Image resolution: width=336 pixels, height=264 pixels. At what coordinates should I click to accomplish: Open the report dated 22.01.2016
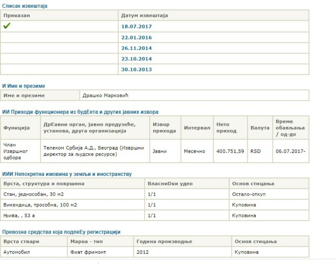[136, 37]
